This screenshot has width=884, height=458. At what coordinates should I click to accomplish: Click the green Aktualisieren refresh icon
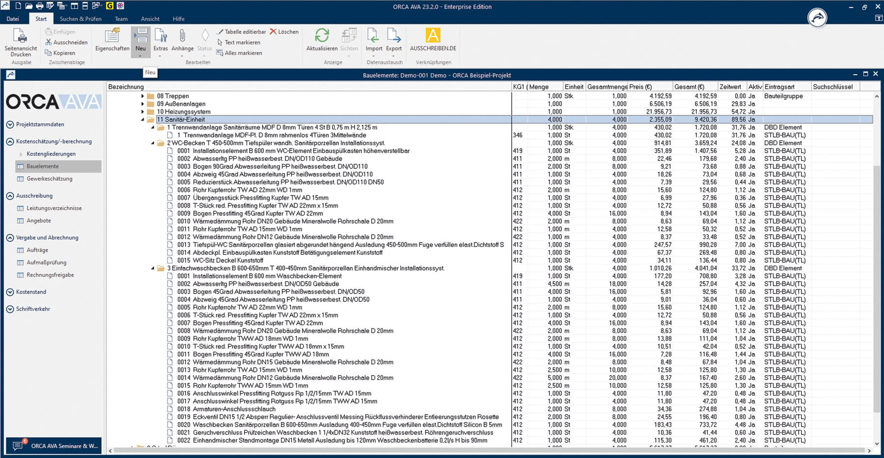pos(322,35)
